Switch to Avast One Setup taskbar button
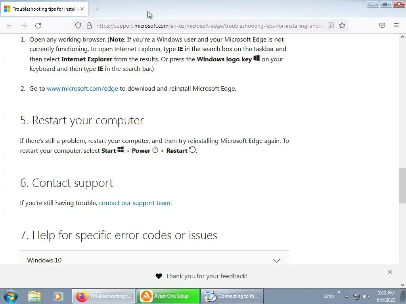 pos(168,296)
